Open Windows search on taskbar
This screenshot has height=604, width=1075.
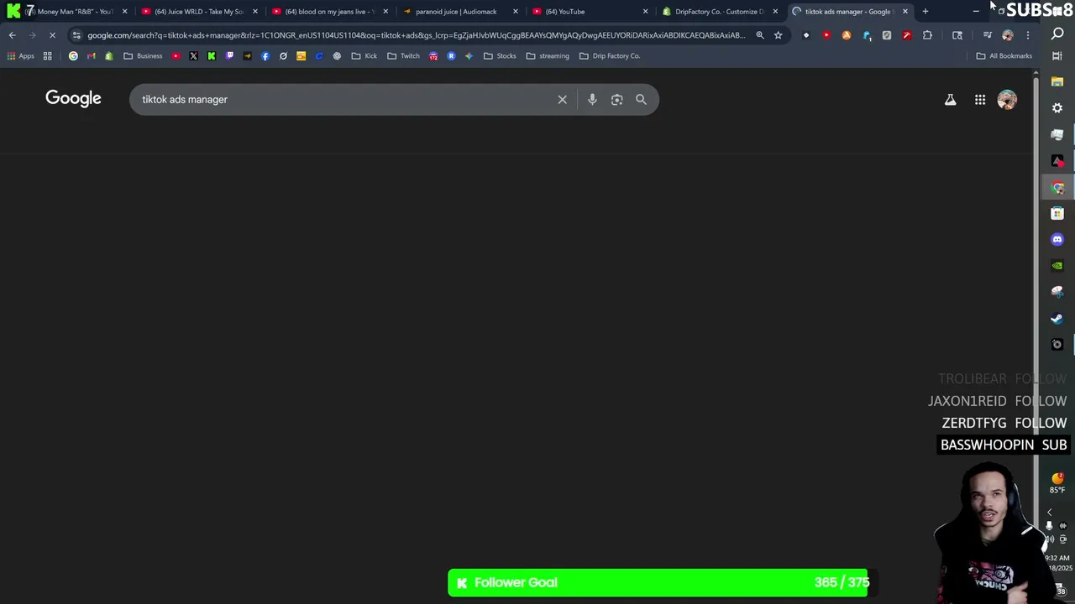[x=1057, y=34]
